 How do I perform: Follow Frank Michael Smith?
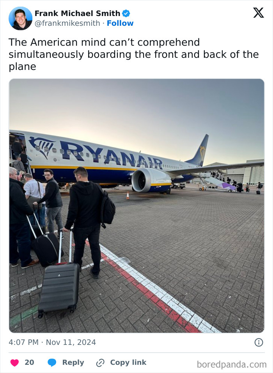tap(120, 23)
